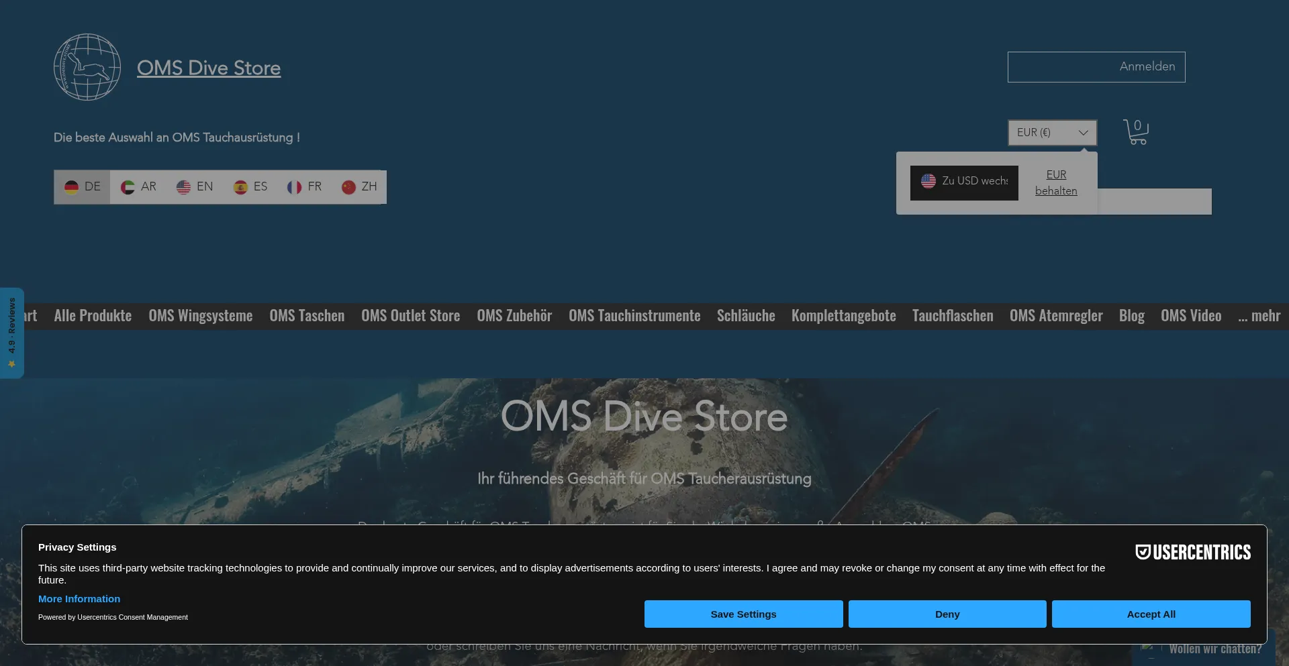1289x666 pixels.
Task: Select German language flag DE
Action: coord(83,186)
